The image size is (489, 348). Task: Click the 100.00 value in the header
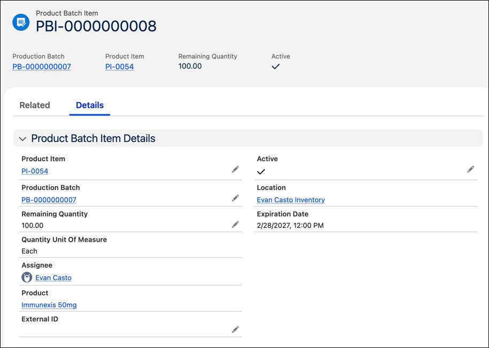[190, 66]
